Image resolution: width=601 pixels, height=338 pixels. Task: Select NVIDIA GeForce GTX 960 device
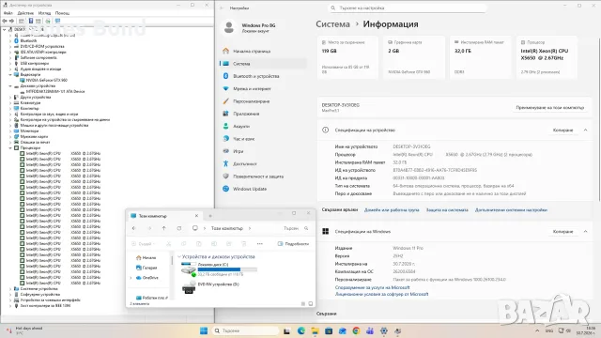click(x=46, y=81)
